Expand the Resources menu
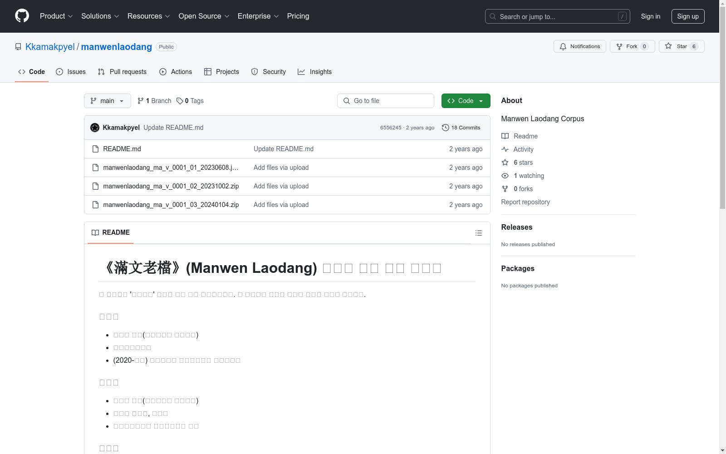Viewport: 726px width, 454px height. [x=149, y=16]
